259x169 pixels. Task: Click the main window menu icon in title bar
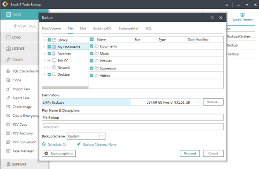226,5
